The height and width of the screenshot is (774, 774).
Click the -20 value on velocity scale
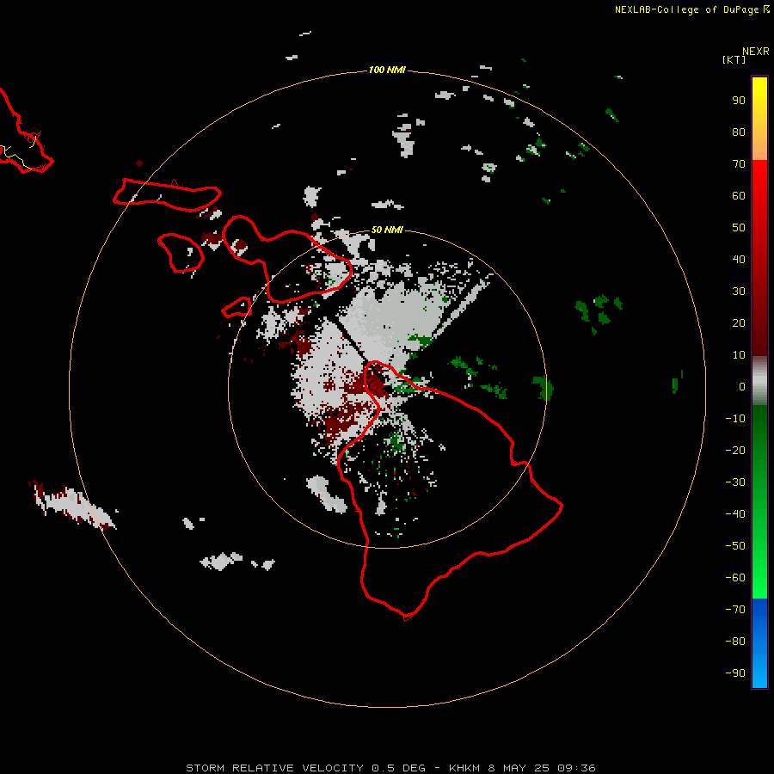[735, 450]
